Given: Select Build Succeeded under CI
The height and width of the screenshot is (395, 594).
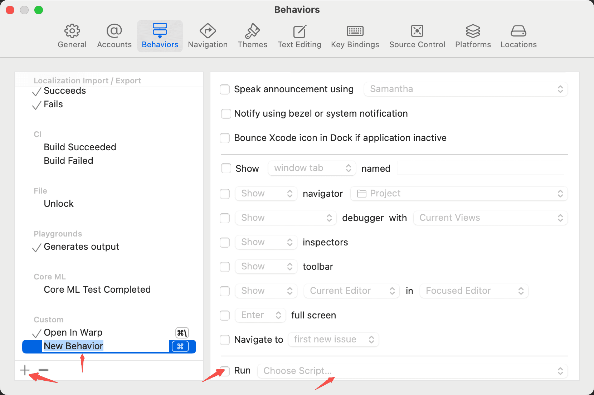Looking at the screenshot, I should (80, 147).
